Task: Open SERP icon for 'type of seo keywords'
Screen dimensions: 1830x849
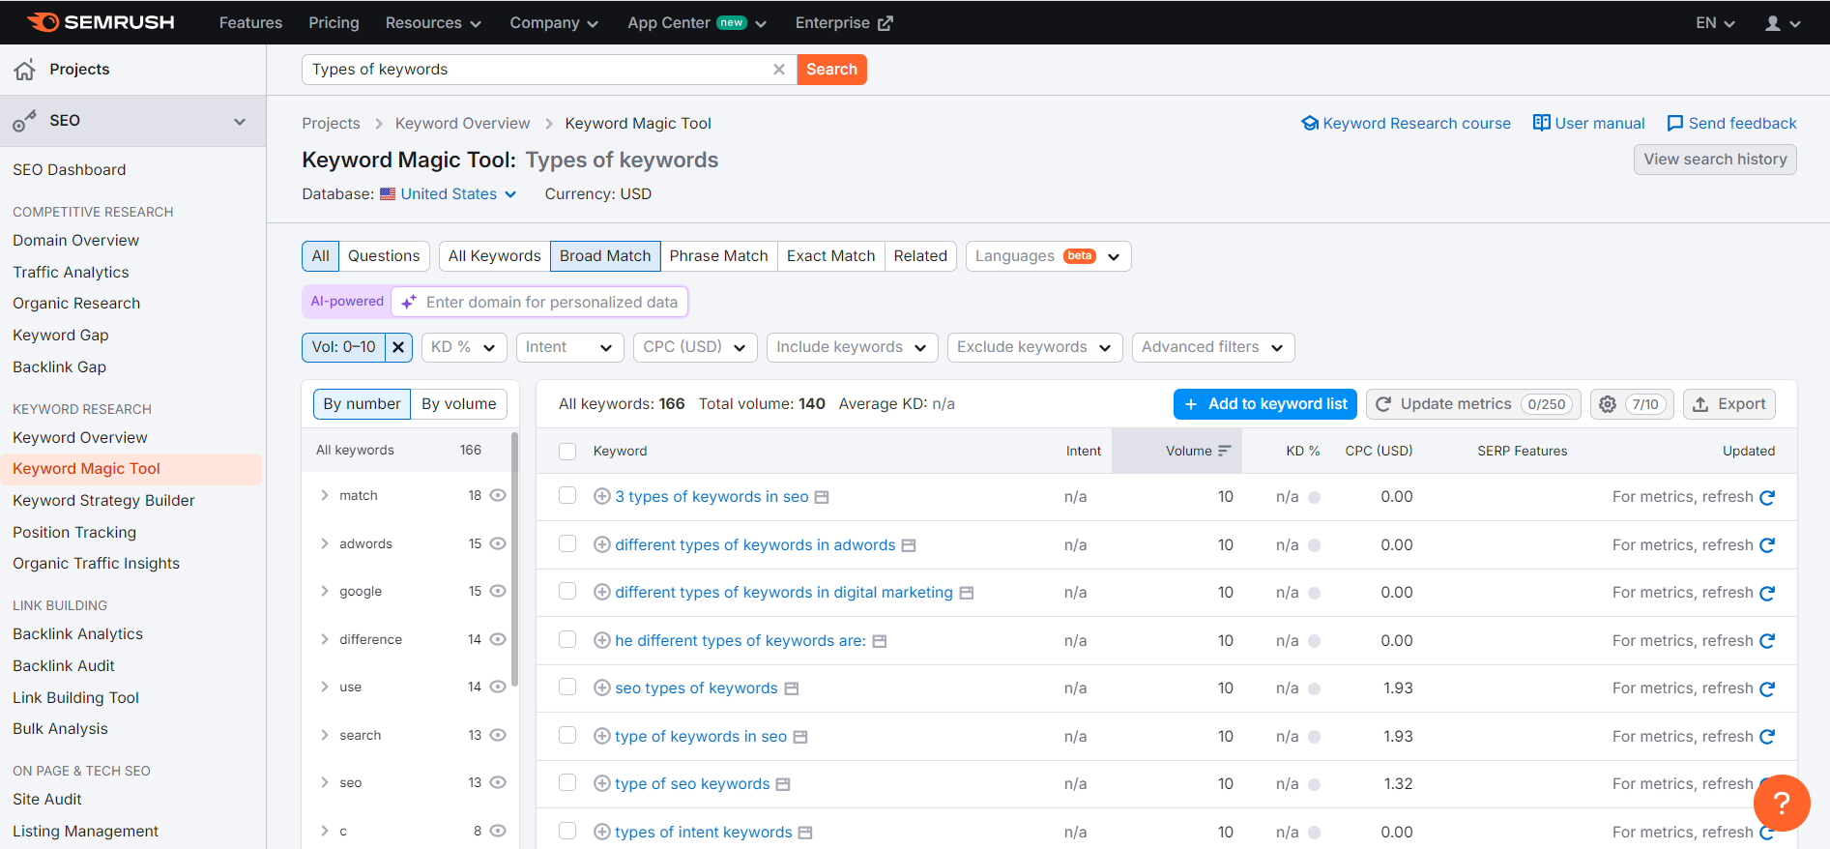Action: pyautogui.click(x=783, y=784)
